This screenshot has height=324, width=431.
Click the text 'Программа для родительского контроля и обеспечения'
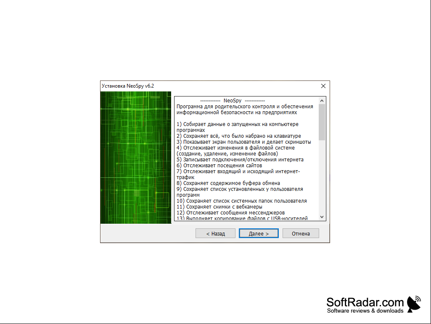click(x=245, y=107)
